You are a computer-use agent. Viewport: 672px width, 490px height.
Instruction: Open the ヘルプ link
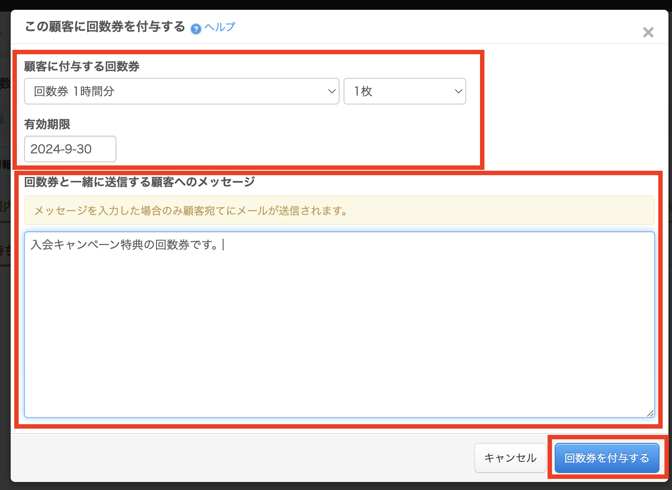click(220, 27)
